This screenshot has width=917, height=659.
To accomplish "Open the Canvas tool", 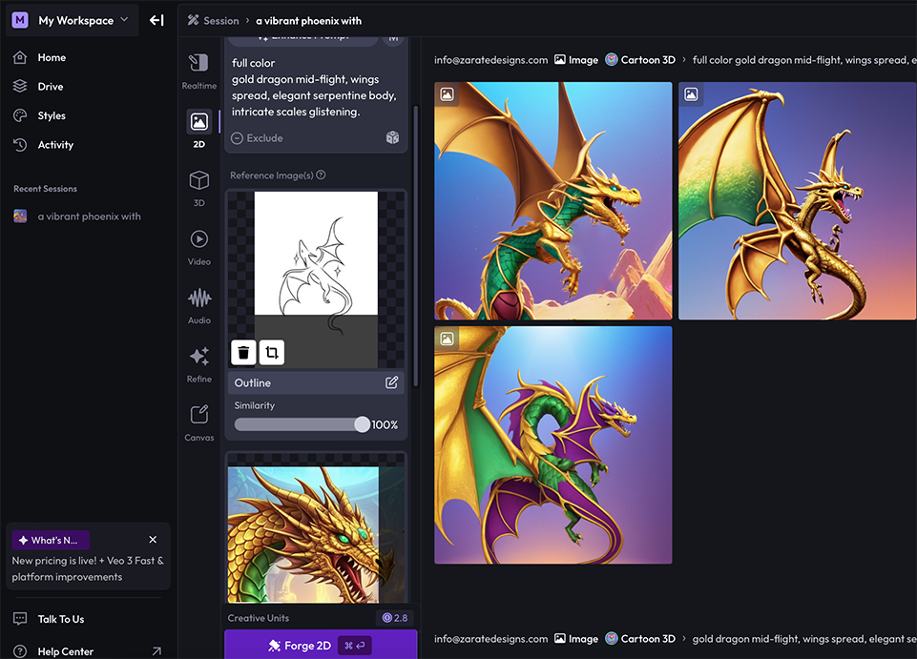I will click(198, 422).
